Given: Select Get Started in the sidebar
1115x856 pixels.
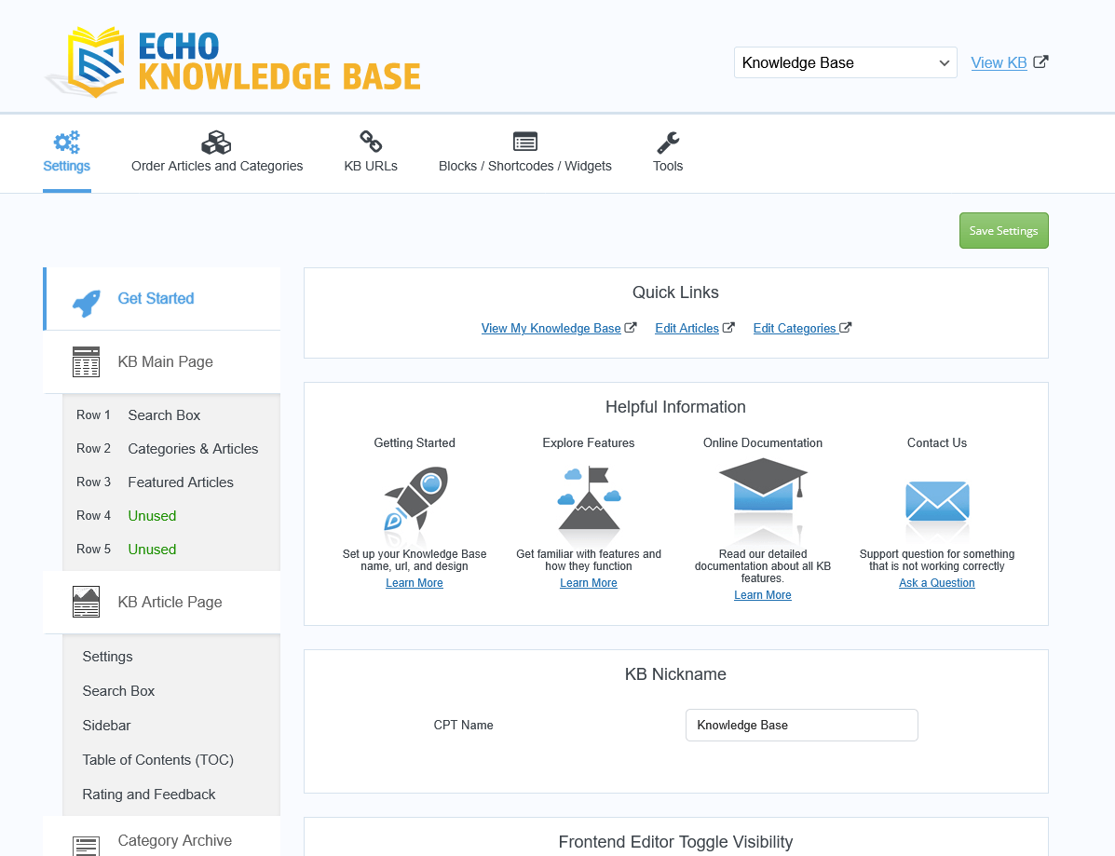Looking at the screenshot, I should coord(163,299).
